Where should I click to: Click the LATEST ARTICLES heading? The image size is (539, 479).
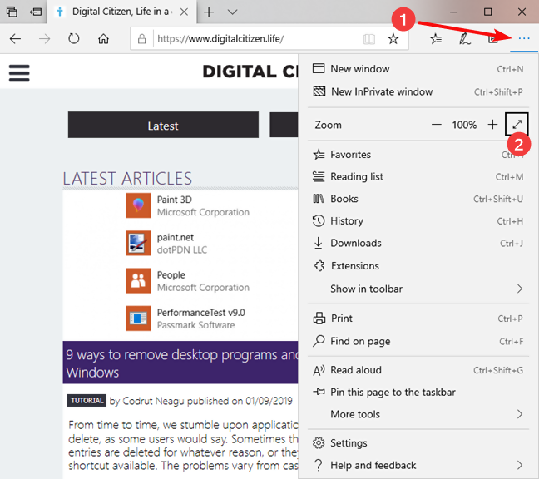coord(127,179)
